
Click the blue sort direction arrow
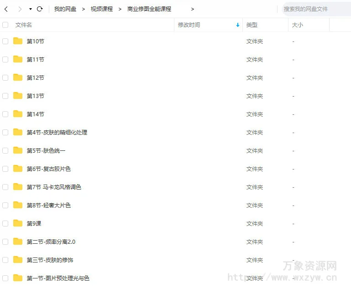[x=238, y=25]
